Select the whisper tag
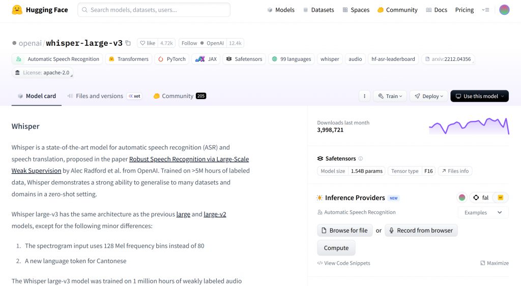The image size is (521, 286). coord(330,59)
